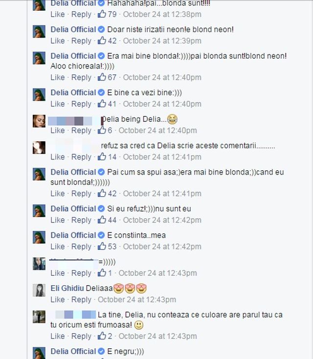Click thumbs-up icon showing 14 likes

click(102, 157)
